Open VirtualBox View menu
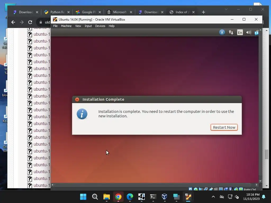 [x=78, y=26]
